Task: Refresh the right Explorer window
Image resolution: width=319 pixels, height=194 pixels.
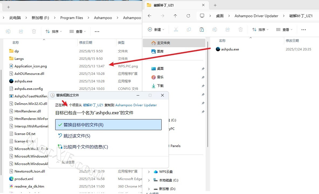Action: (188, 16)
